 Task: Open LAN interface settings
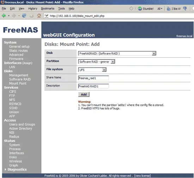point(12,67)
